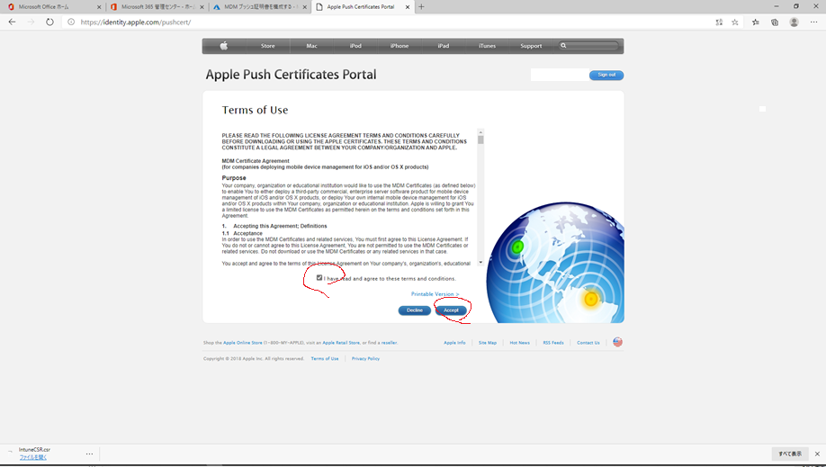Image resolution: width=826 pixels, height=467 pixels.
Task: Click the US flag region icon
Action: pos(617,342)
